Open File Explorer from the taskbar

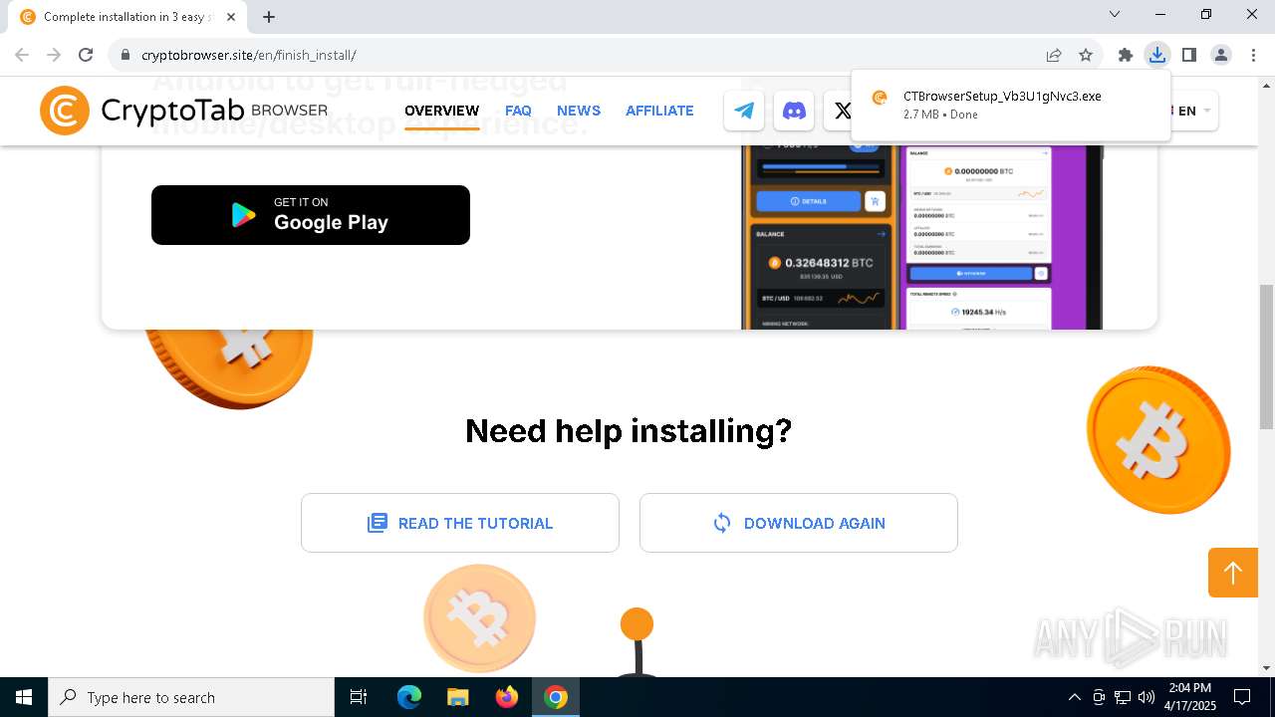click(457, 697)
